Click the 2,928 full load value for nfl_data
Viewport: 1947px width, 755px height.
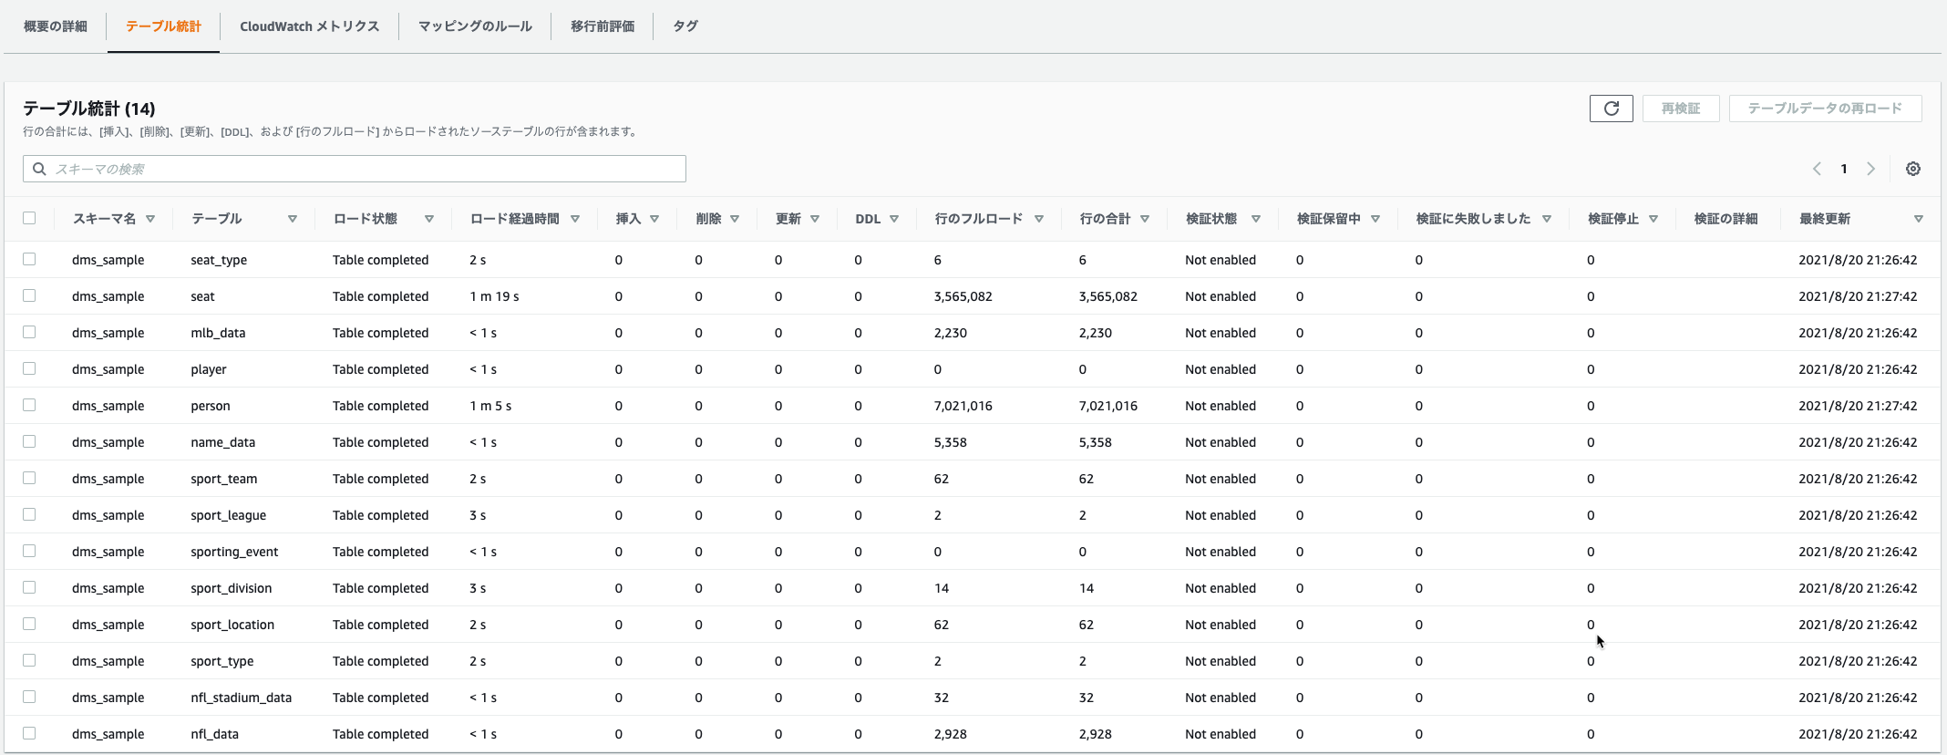coord(950,734)
